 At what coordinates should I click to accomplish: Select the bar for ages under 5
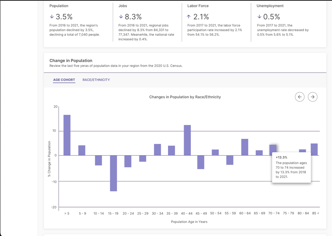(x=67, y=135)
